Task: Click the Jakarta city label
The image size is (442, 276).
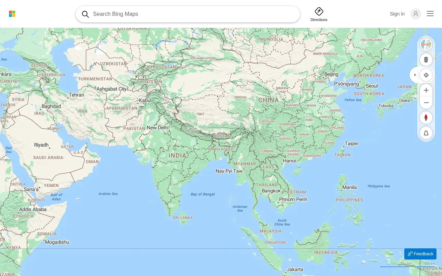Action: pyautogui.click(x=295, y=269)
